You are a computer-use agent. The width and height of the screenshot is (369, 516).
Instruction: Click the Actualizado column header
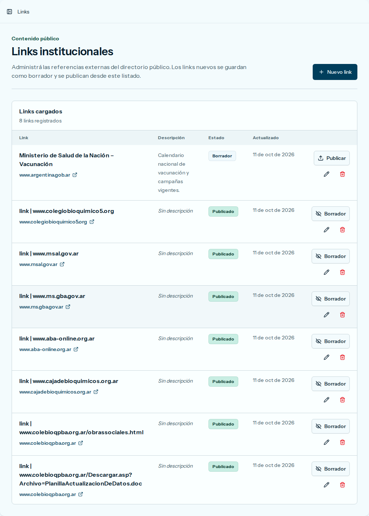coord(266,138)
